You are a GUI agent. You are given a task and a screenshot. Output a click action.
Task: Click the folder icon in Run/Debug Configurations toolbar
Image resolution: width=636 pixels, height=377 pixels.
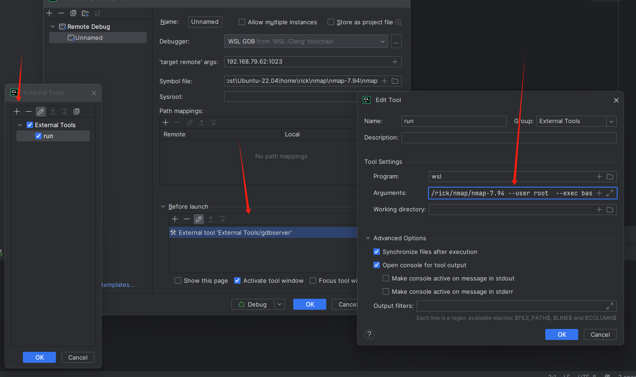85,13
